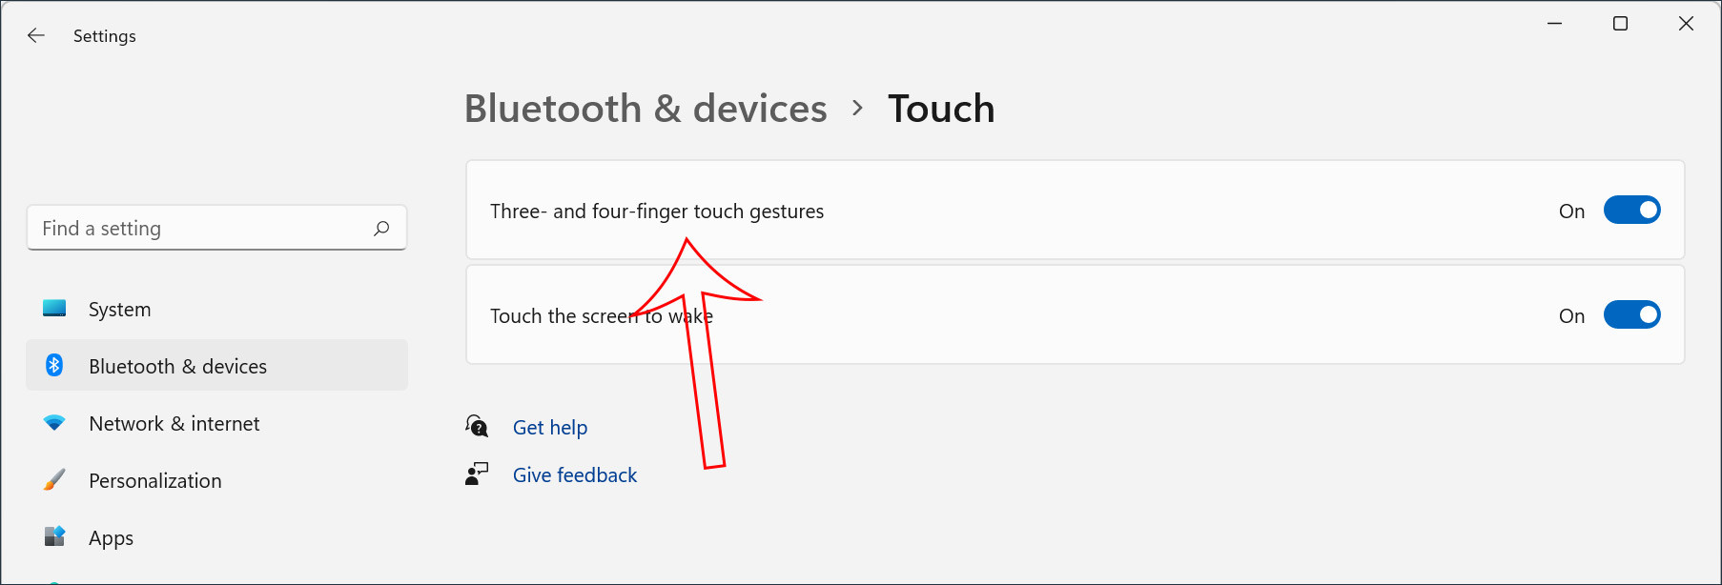Image resolution: width=1722 pixels, height=585 pixels.
Task: Select the System icon in sidebar
Action: tap(54, 308)
